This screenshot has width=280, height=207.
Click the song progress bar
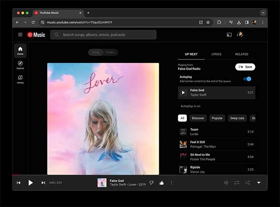140,175
